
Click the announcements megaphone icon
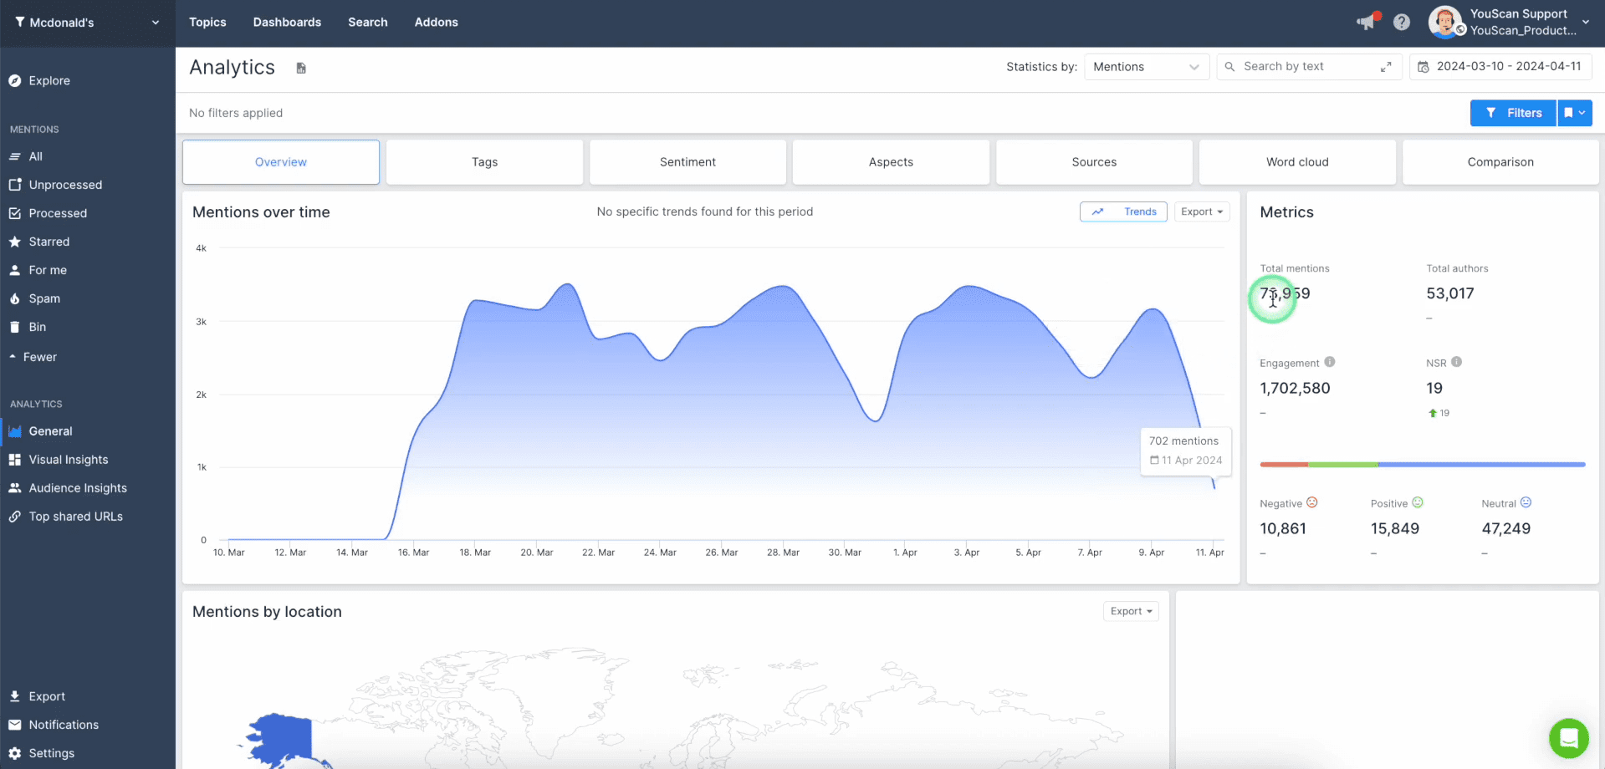point(1366,22)
